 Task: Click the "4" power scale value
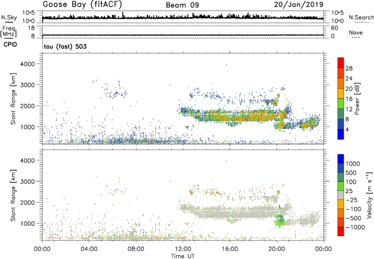[x=347, y=130]
